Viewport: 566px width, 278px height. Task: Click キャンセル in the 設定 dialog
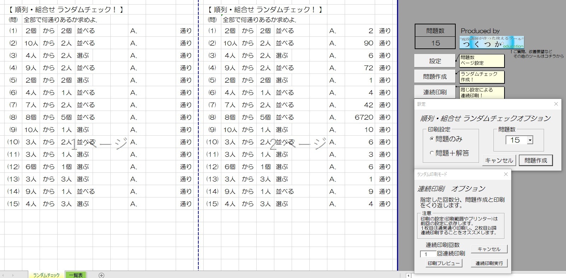pos(499,160)
